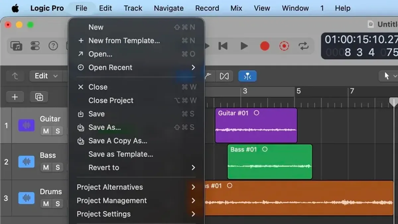The image size is (398, 224).
Task: Click the up arrow hierarchy button
Action: 15,76
